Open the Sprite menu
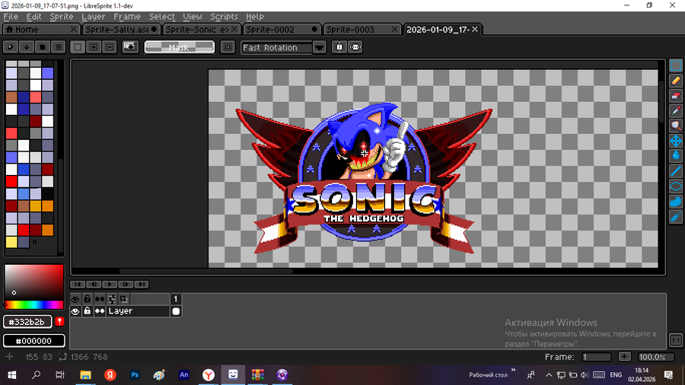This screenshot has height=385, width=685. coord(62,17)
